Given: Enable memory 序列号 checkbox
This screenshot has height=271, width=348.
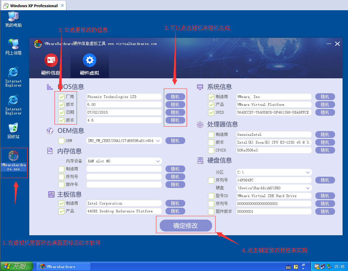Looking at the screenshot, I should [x=61, y=177].
